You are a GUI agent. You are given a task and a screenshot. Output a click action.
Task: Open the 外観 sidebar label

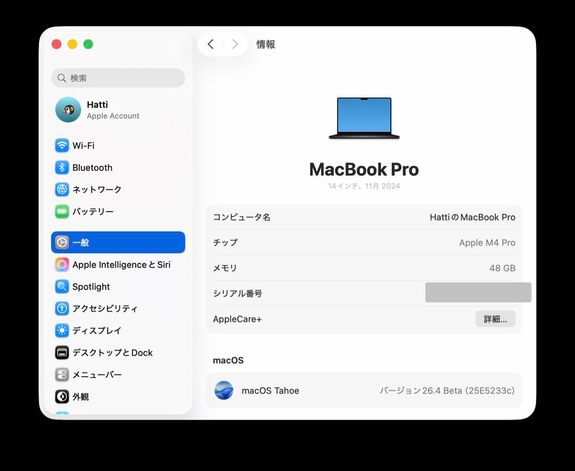pyautogui.click(x=81, y=396)
